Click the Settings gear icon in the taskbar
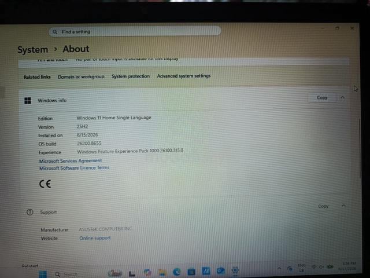This screenshot has height=278, width=370. [235, 270]
